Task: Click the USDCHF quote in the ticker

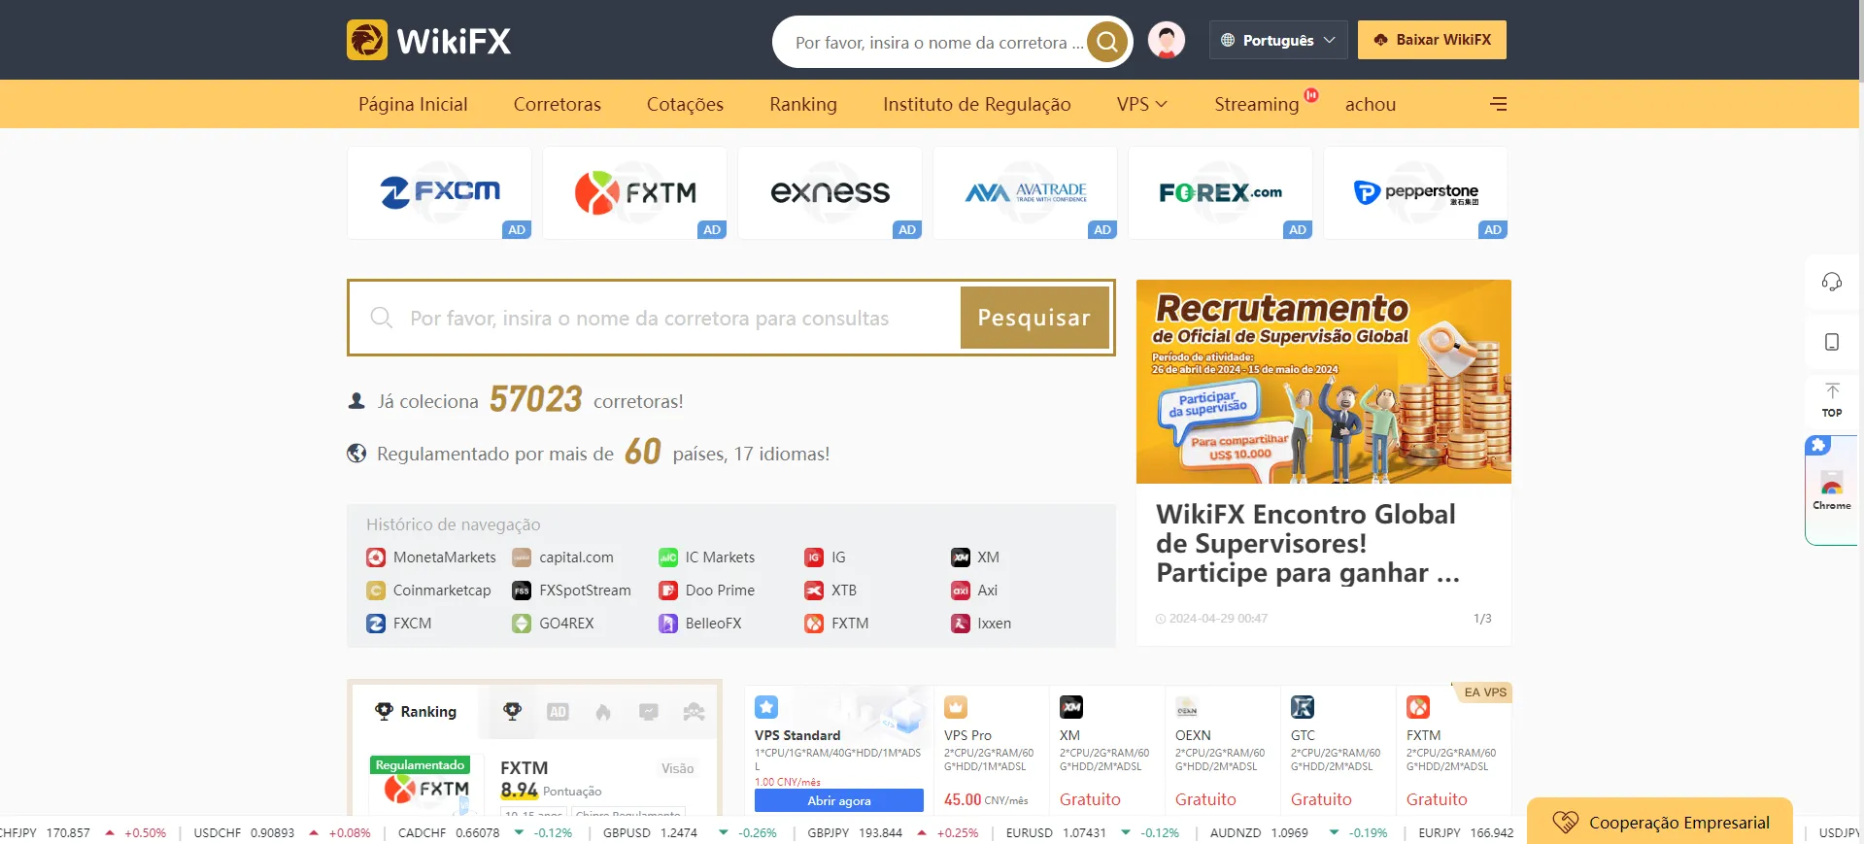Action: 282,833
